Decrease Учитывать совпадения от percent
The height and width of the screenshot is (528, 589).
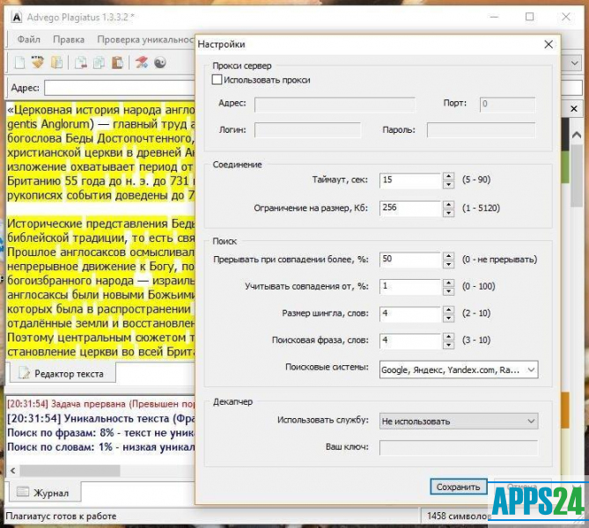(x=448, y=291)
